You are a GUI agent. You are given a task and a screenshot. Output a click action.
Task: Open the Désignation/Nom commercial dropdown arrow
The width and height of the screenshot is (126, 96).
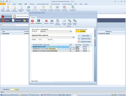click(x=74, y=37)
